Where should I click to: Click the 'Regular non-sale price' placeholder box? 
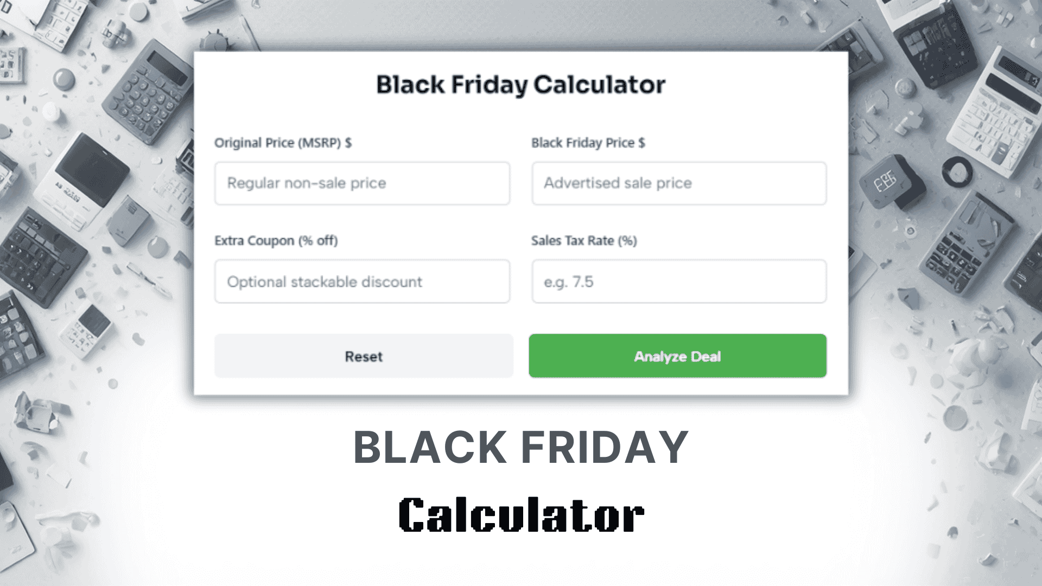(x=362, y=183)
